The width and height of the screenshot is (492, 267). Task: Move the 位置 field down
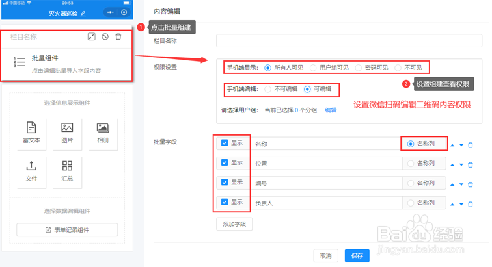click(x=461, y=165)
